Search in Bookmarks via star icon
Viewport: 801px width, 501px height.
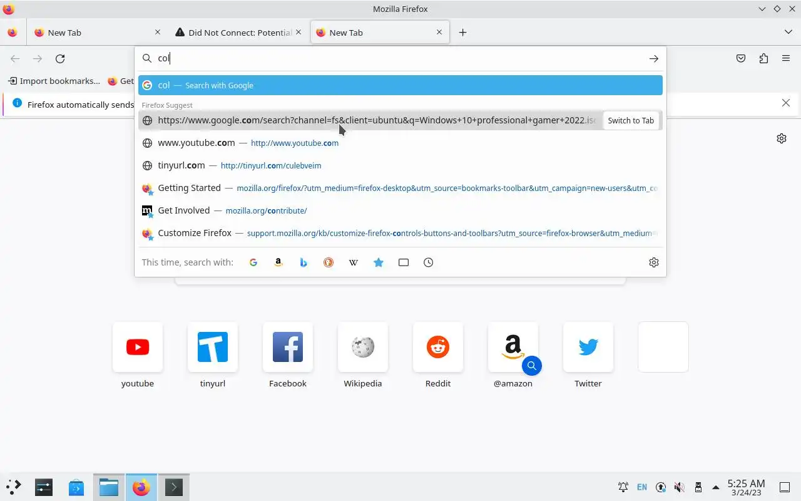coord(379,262)
